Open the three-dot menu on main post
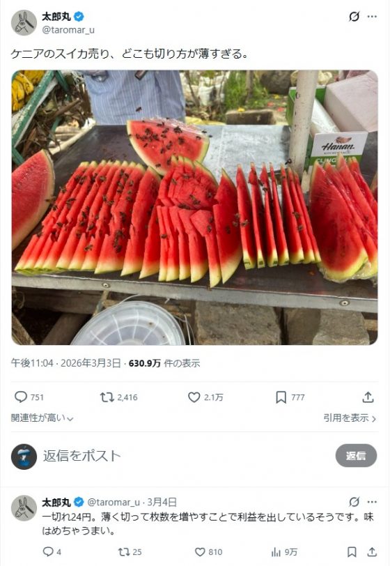The image size is (390, 566). point(372,17)
